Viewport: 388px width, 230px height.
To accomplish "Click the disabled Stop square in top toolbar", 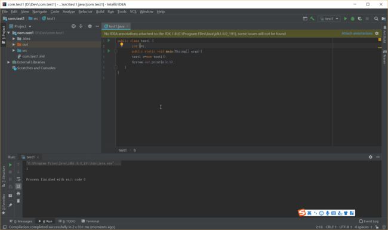I will [x=367, y=19].
